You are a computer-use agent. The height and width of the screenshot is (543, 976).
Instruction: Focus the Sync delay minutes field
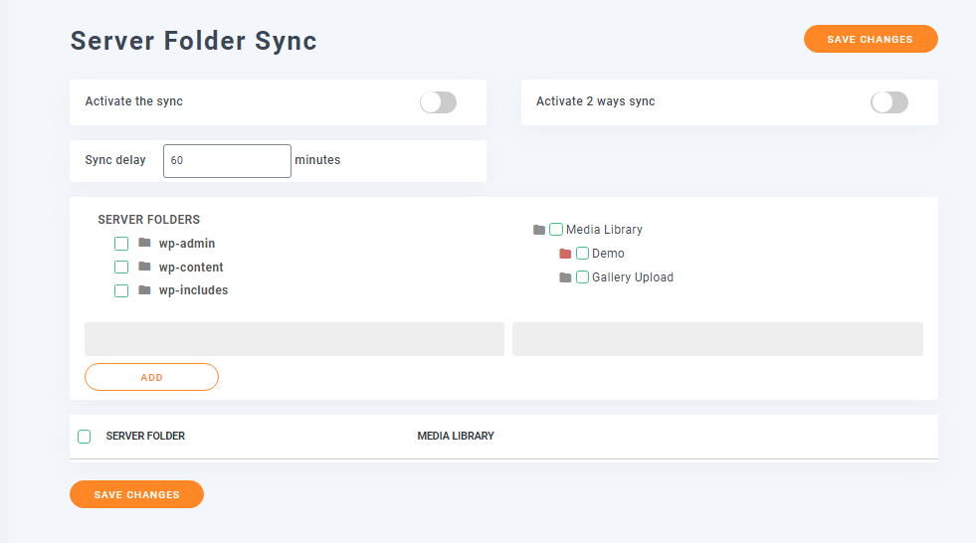(x=227, y=160)
